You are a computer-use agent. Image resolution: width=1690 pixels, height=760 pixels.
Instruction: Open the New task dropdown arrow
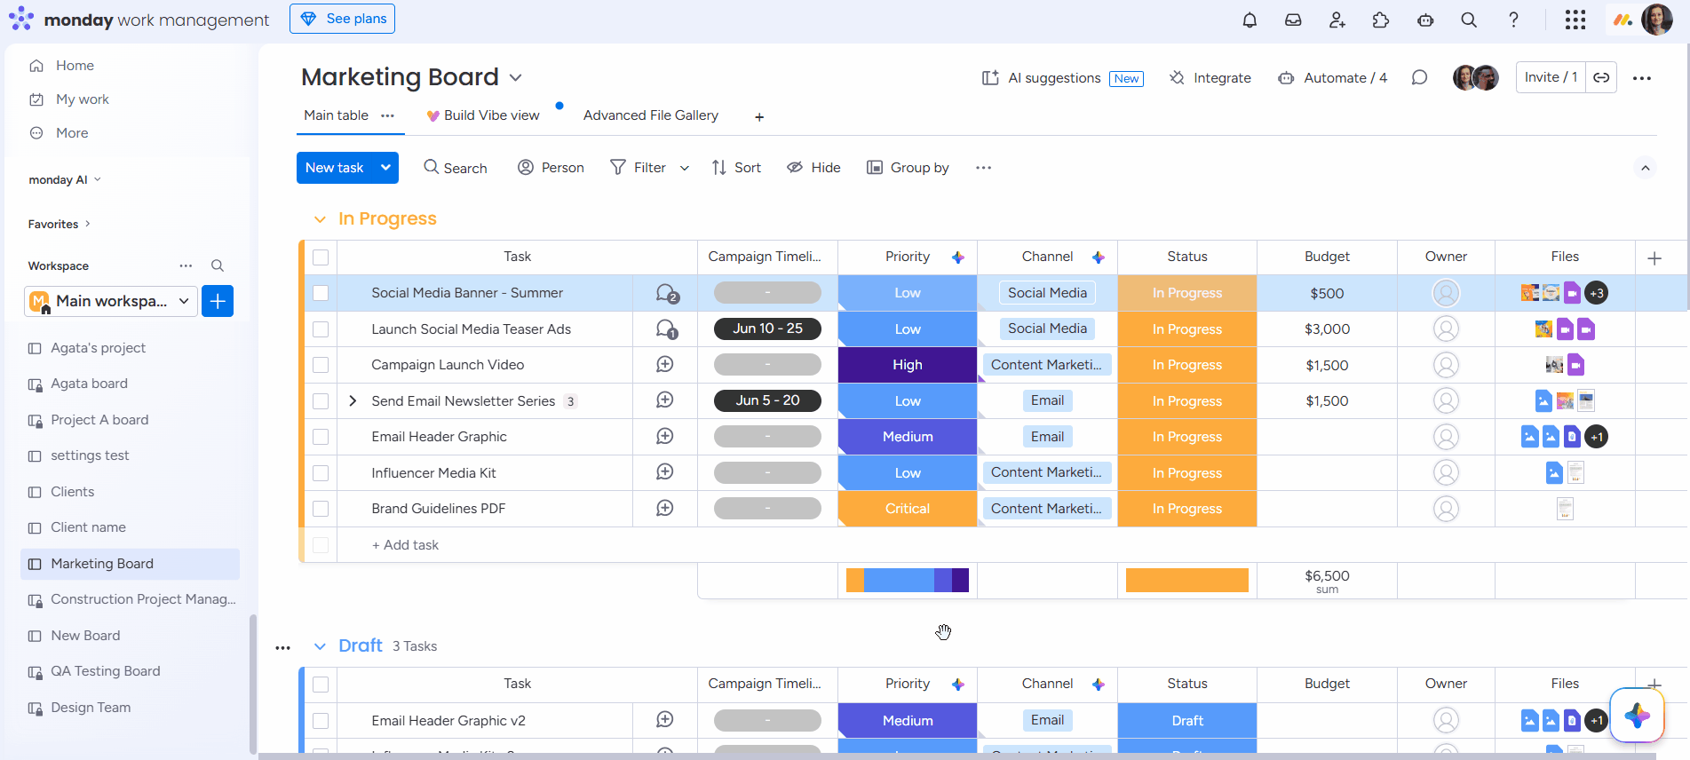385,168
